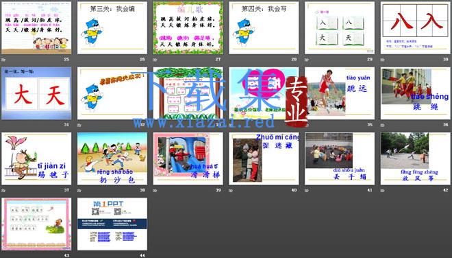
Task: Select slide 28 titled 第四关：我会写
Action: 264,27
